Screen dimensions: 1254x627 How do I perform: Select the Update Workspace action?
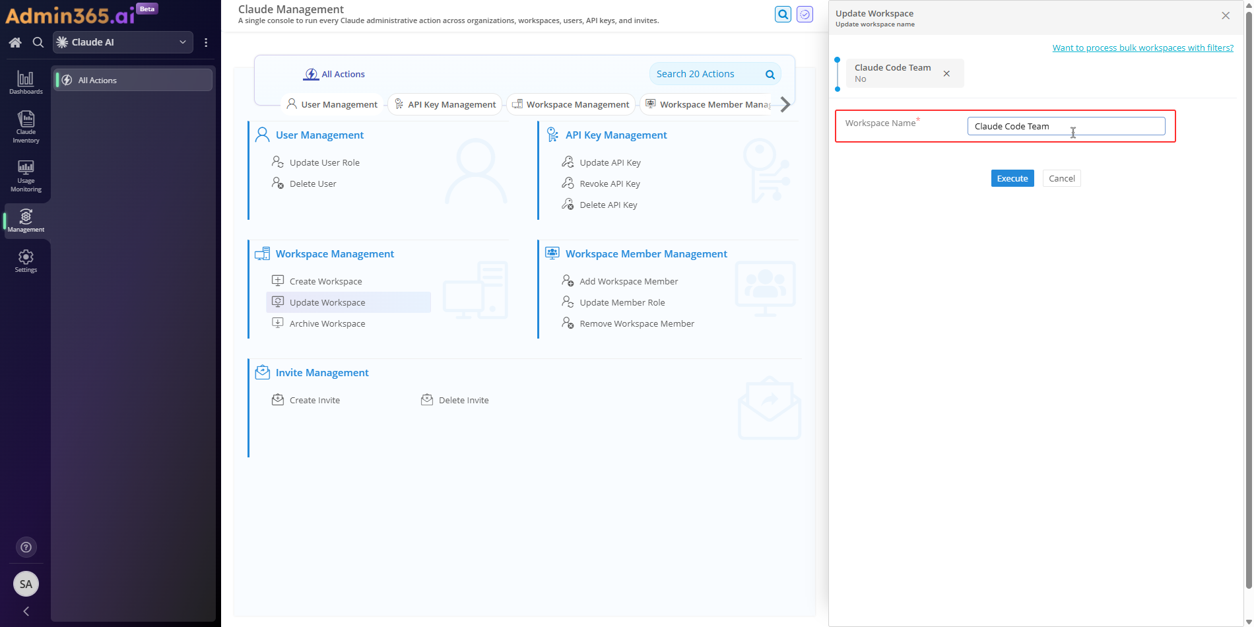[348, 302]
